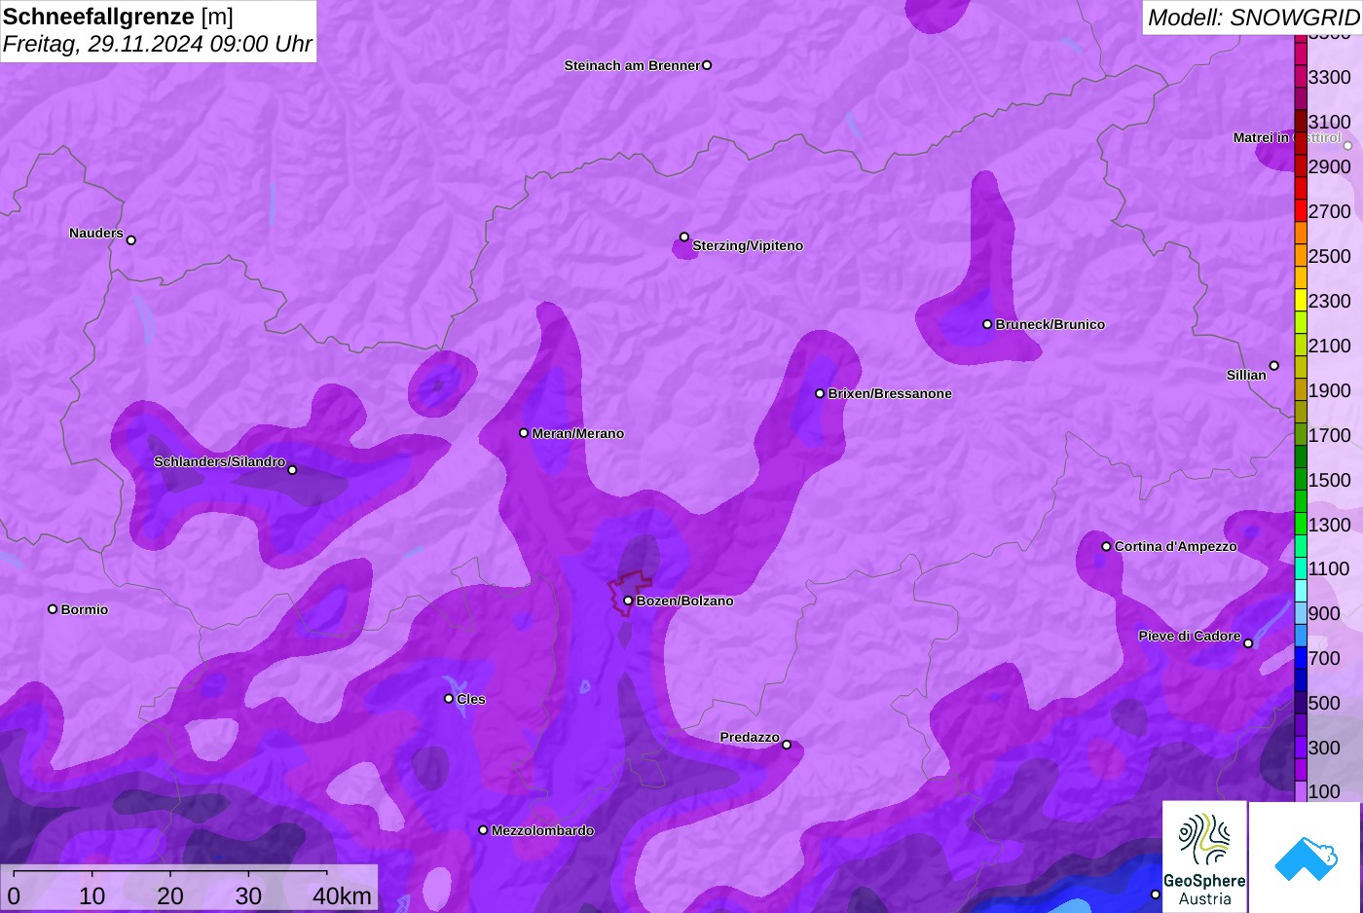Click the Brixen/Bressanone marker dot
1363x913 pixels.
[x=820, y=393]
